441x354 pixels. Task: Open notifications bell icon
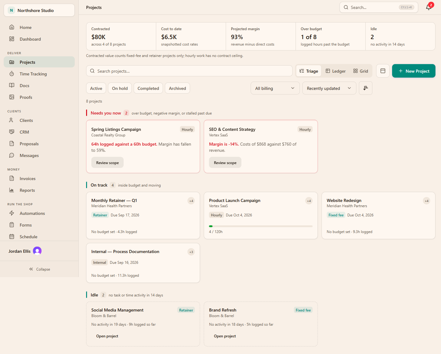[x=429, y=7]
